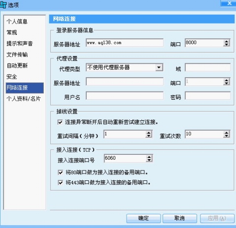Click the 服务器地址 field with www.aq138.com
This screenshot has height=228, width=236.
[125, 43]
